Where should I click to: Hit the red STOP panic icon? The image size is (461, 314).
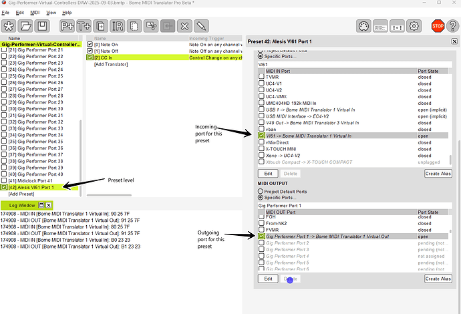pyautogui.click(x=438, y=26)
